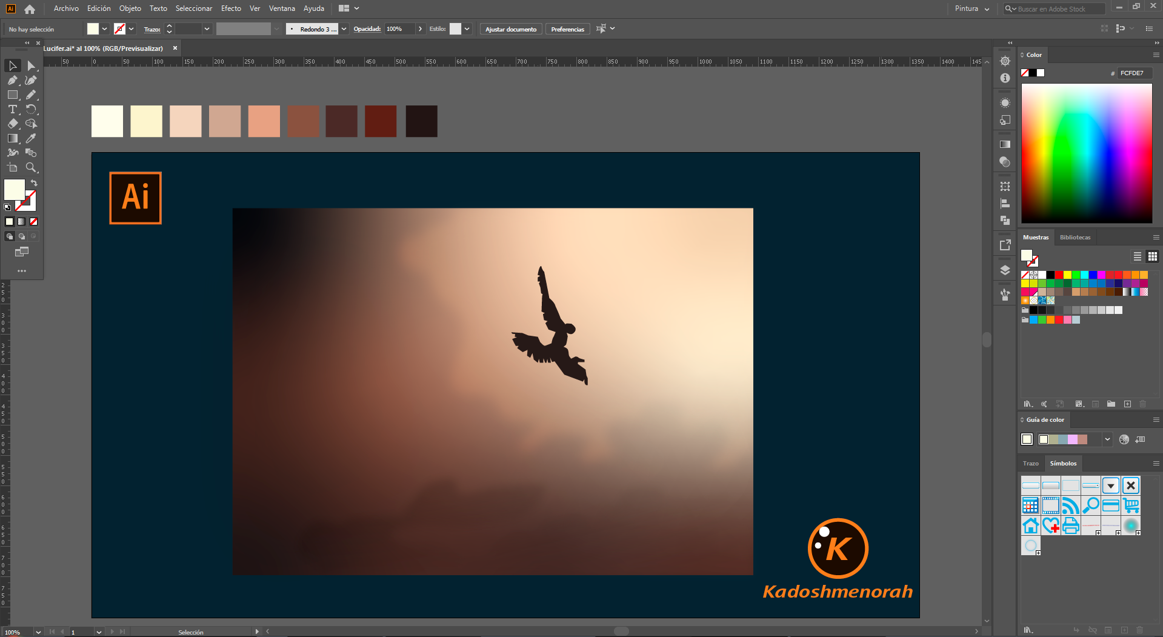Open Edit Toolbar three-dots button

click(22, 271)
